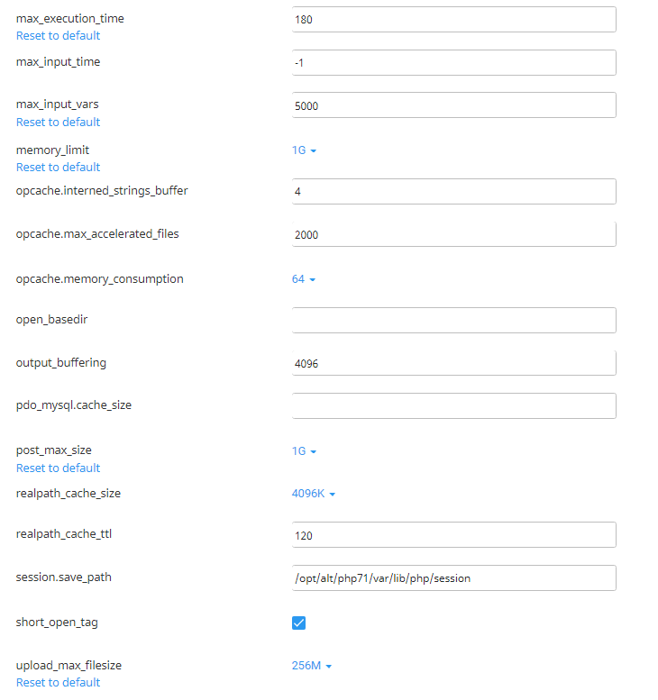Click the max_input_vars text box
The height and width of the screenshot is (700, 658).
(x=453, y=105)
